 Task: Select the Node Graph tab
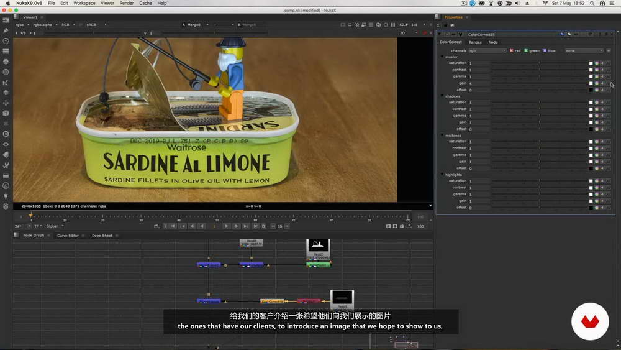click(34, 236)
